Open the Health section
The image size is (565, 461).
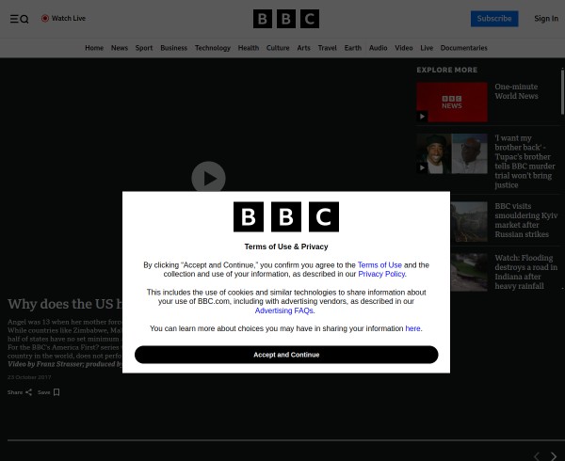249,48
